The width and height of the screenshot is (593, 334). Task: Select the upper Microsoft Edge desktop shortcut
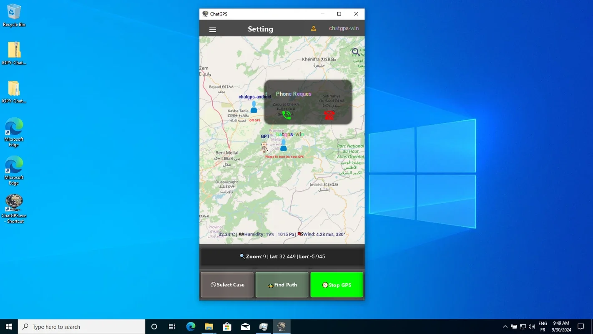14,132
